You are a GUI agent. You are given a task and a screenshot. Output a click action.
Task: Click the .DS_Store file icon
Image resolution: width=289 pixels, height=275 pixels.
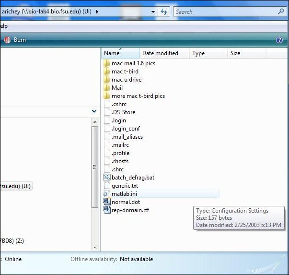click(107, 112)
